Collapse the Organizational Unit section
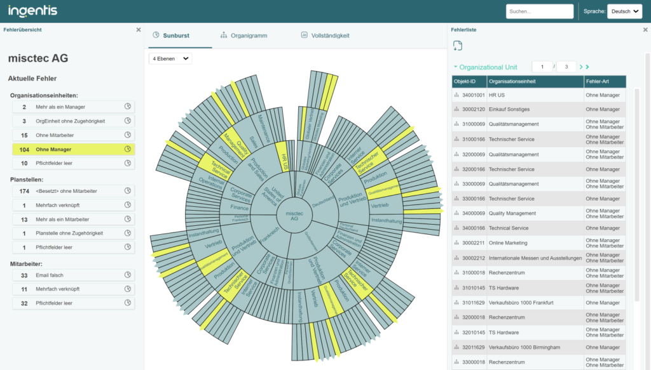 pos(455,67)
